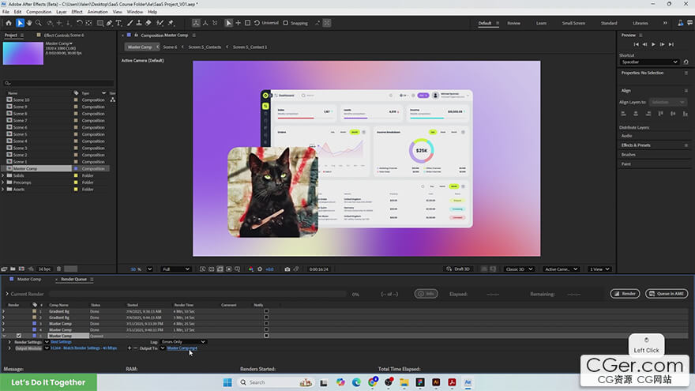Tick Notify checkbox for first Gradient Bg
This screenshot has width=695, height=391.
(x=266, y=312)
